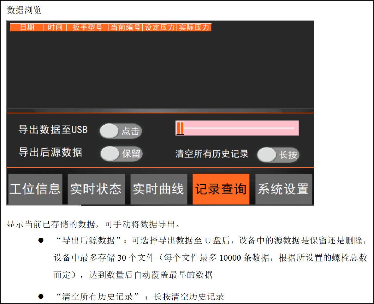This screenshot has width=374, height=304.
Task: Click the 日期 column header
Action: pyautogui.click(x=27, y=27)
